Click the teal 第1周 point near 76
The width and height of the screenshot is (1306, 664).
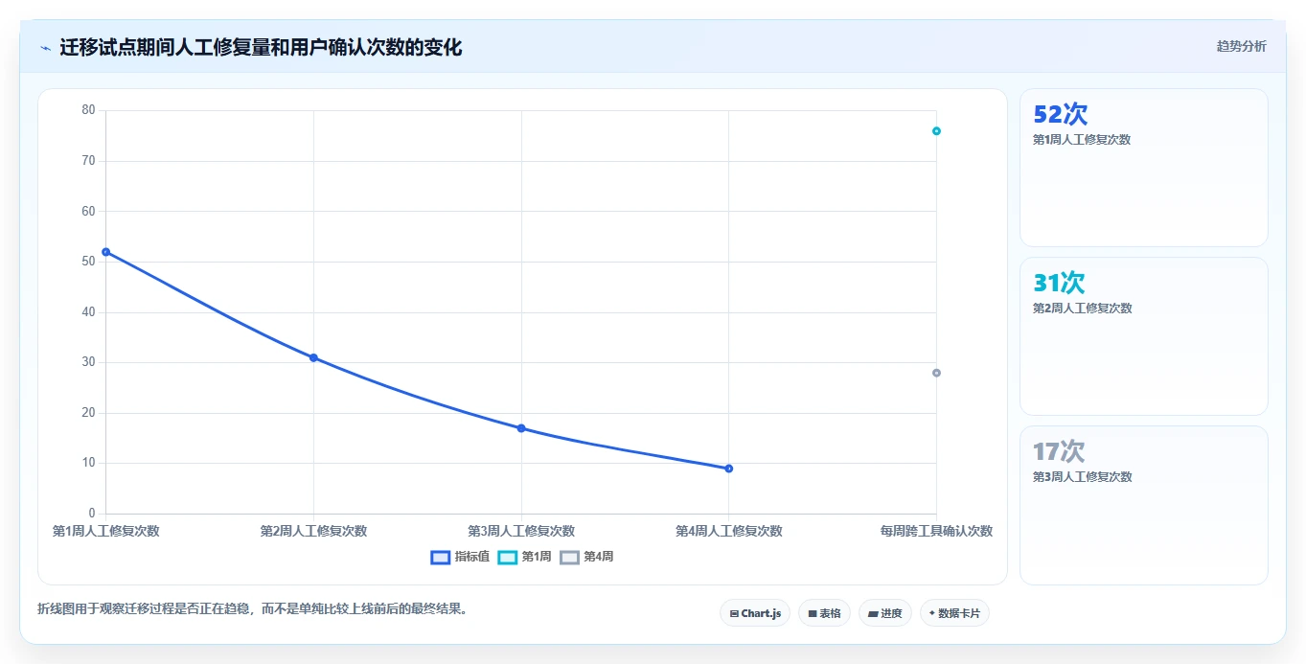pos(936,131)
